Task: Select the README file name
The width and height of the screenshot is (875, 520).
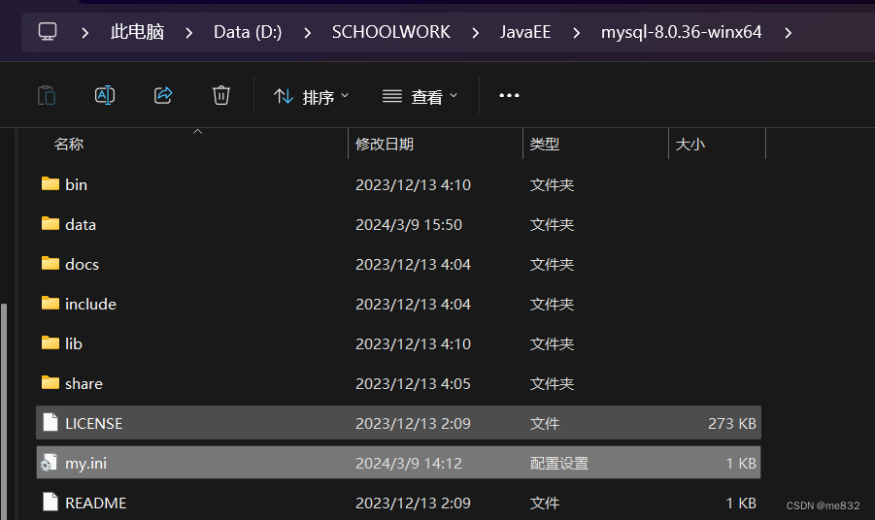Action: point(96,503)
